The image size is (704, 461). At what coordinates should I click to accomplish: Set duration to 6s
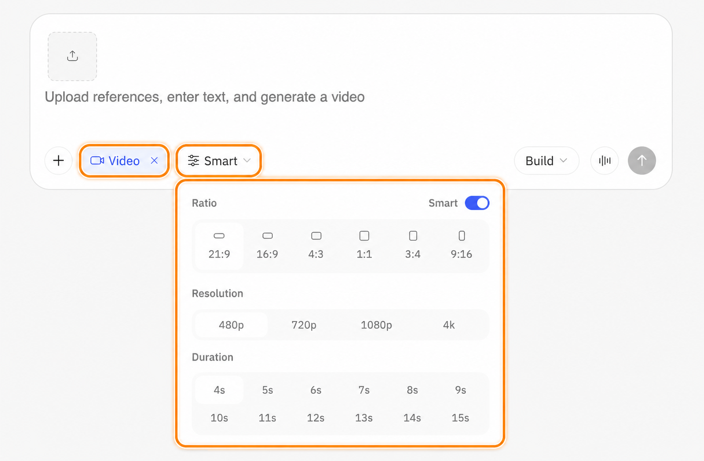(x=316, y=390)
